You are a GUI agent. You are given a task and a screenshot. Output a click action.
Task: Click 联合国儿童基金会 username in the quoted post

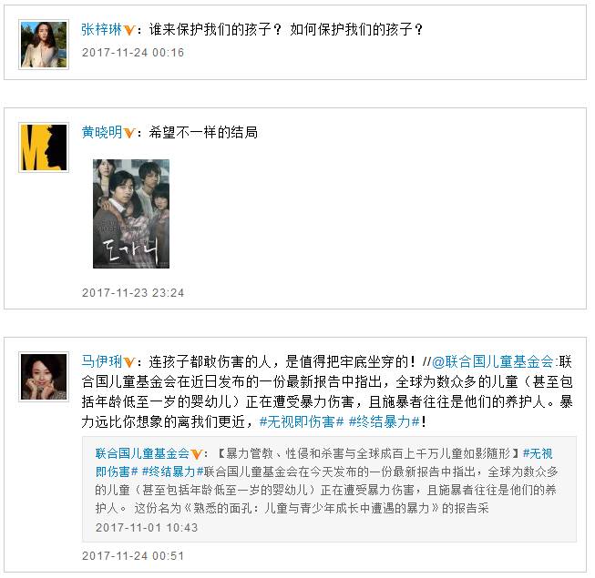tap(142, 453)
